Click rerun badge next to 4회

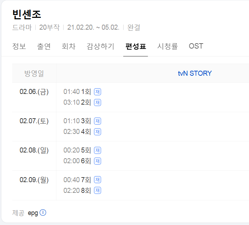(x=98, y=132)
